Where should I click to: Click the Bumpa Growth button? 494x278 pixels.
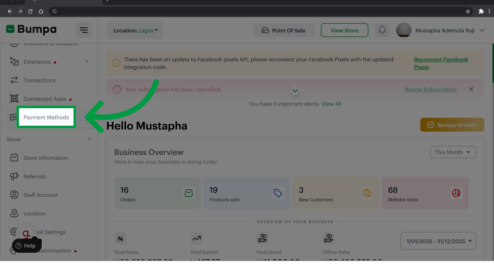[x=452, y=125]
